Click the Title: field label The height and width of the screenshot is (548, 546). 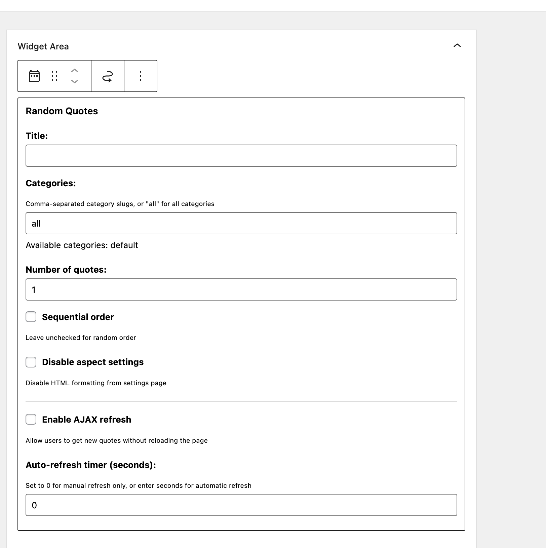pyautogui.click(x=37, y=136)
